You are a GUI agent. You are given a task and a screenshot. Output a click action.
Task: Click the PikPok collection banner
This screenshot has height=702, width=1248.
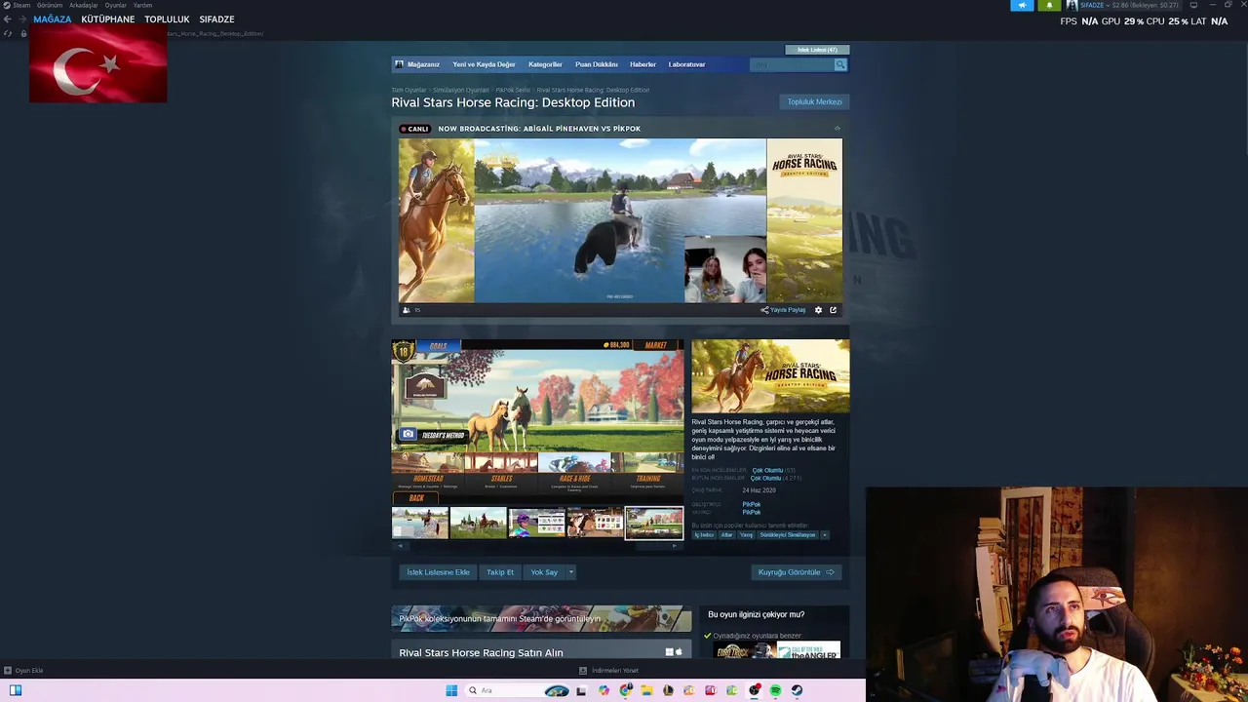pos(541,618)
